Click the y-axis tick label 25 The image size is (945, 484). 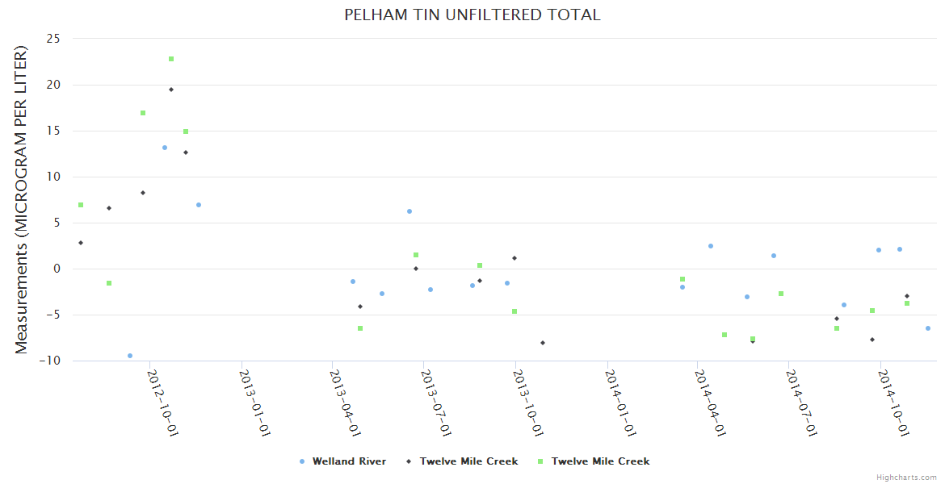coord(54,39)
